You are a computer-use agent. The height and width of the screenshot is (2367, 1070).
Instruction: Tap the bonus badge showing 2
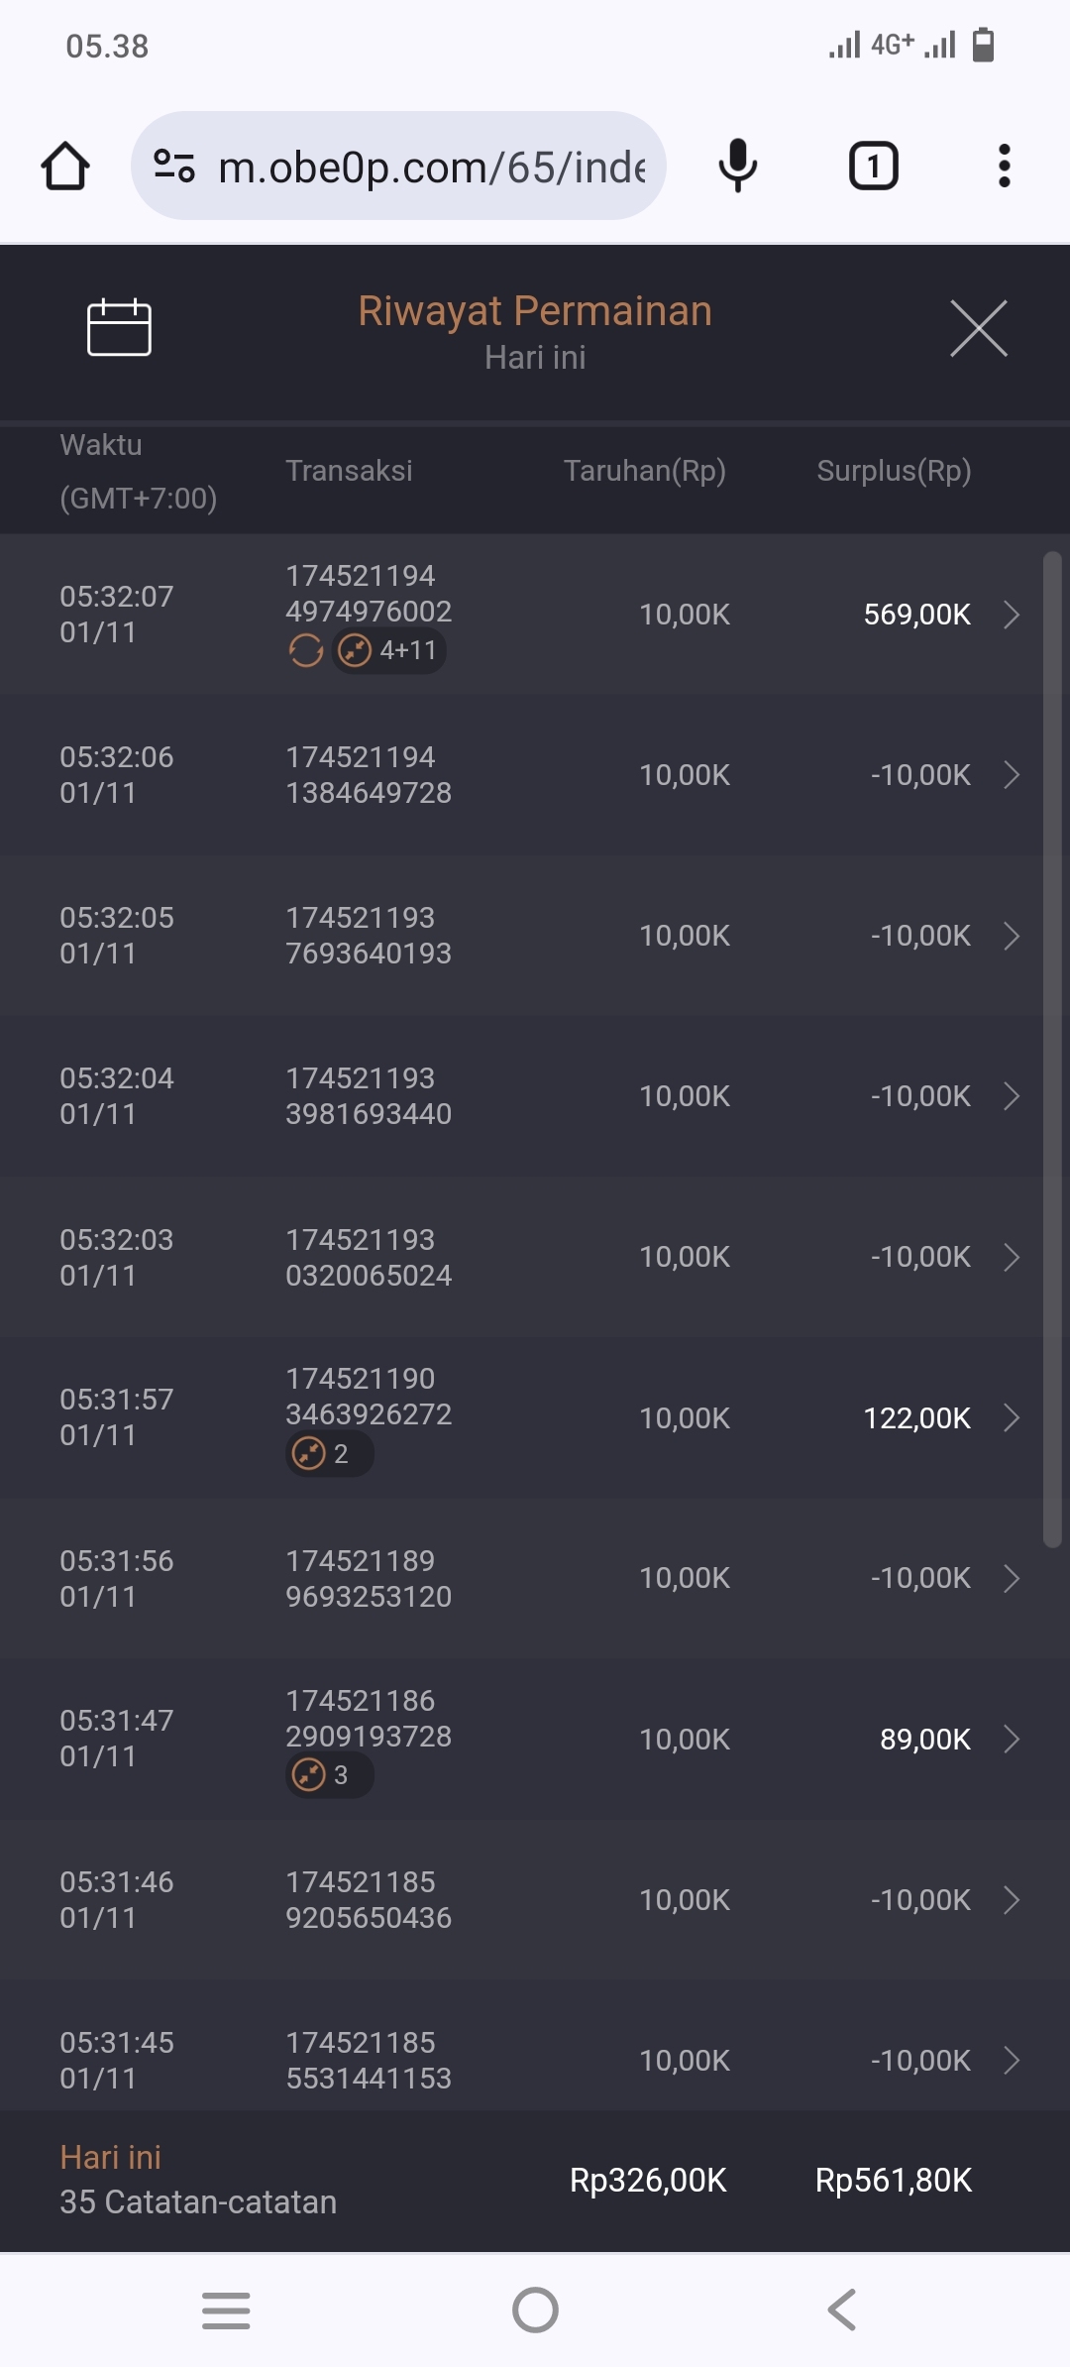point(329,1454)
